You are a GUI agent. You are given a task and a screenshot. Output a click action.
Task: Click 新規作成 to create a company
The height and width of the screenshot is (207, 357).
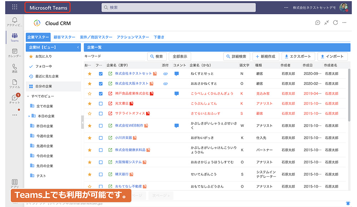coord(266,56)
